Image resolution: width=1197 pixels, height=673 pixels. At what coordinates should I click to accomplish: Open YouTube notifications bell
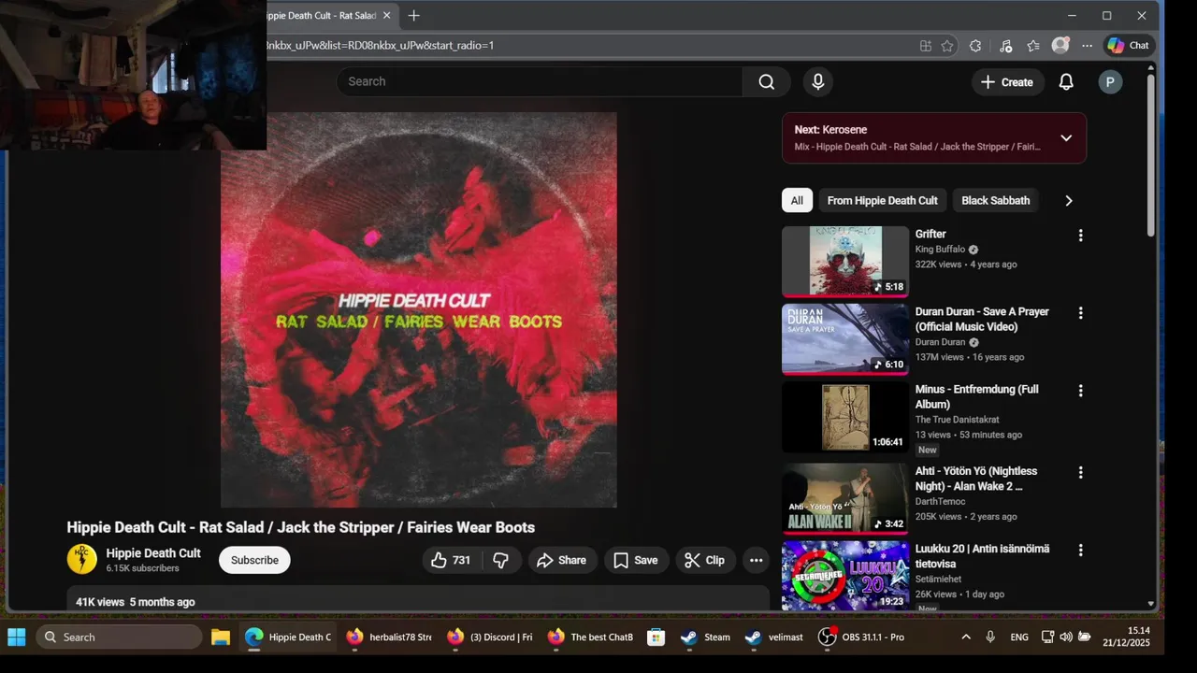coord(1066,82)
